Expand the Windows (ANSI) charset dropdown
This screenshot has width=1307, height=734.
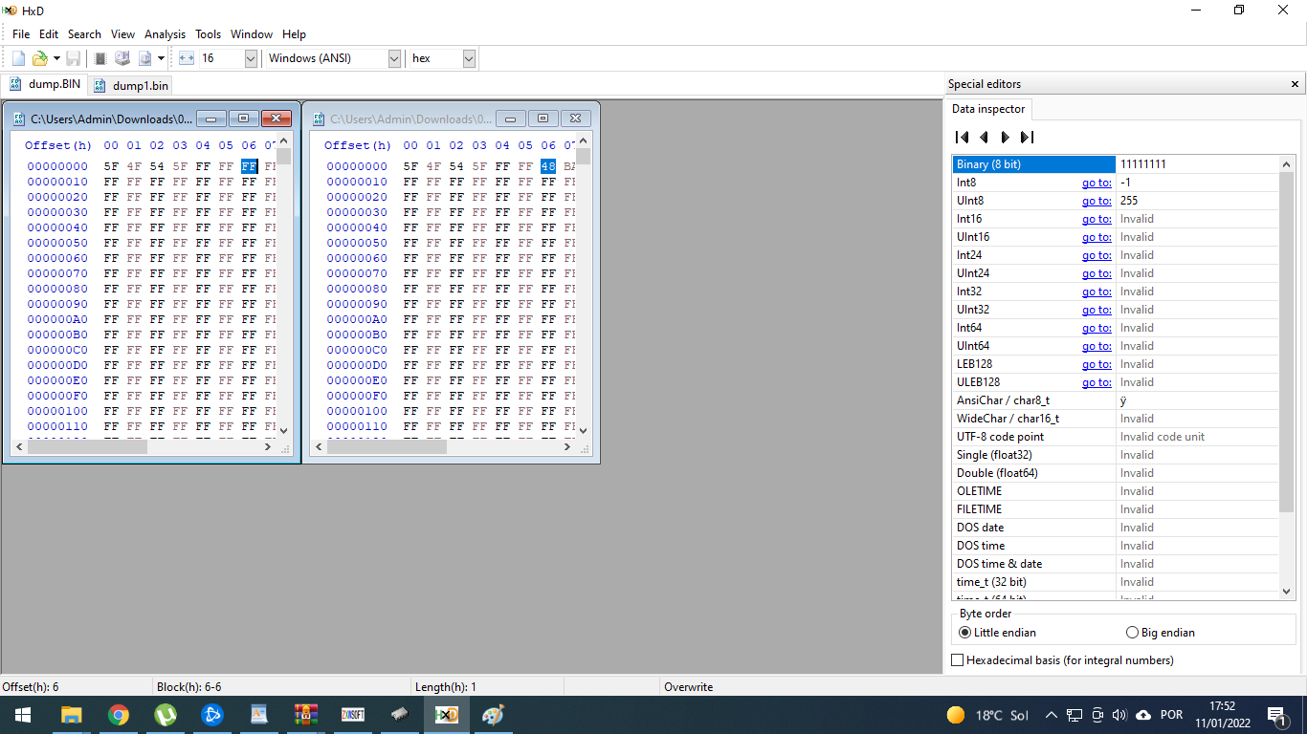coord(394,58)
